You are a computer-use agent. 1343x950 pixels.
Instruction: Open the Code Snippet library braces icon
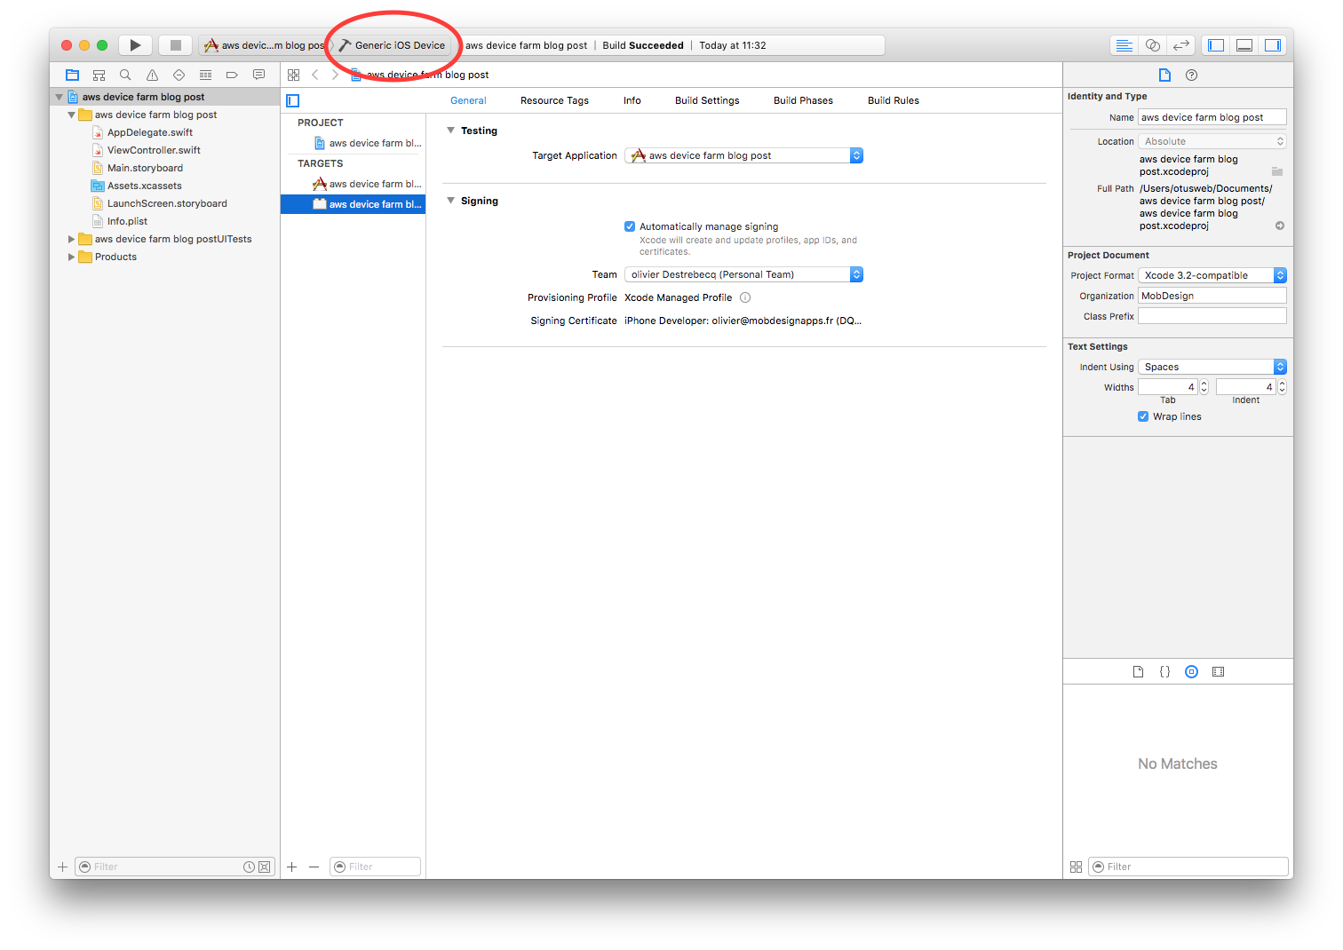point(1164,671)
